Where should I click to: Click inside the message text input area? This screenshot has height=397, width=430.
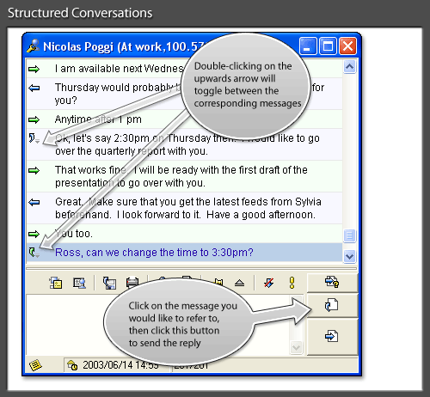click(x=157, y=325)
